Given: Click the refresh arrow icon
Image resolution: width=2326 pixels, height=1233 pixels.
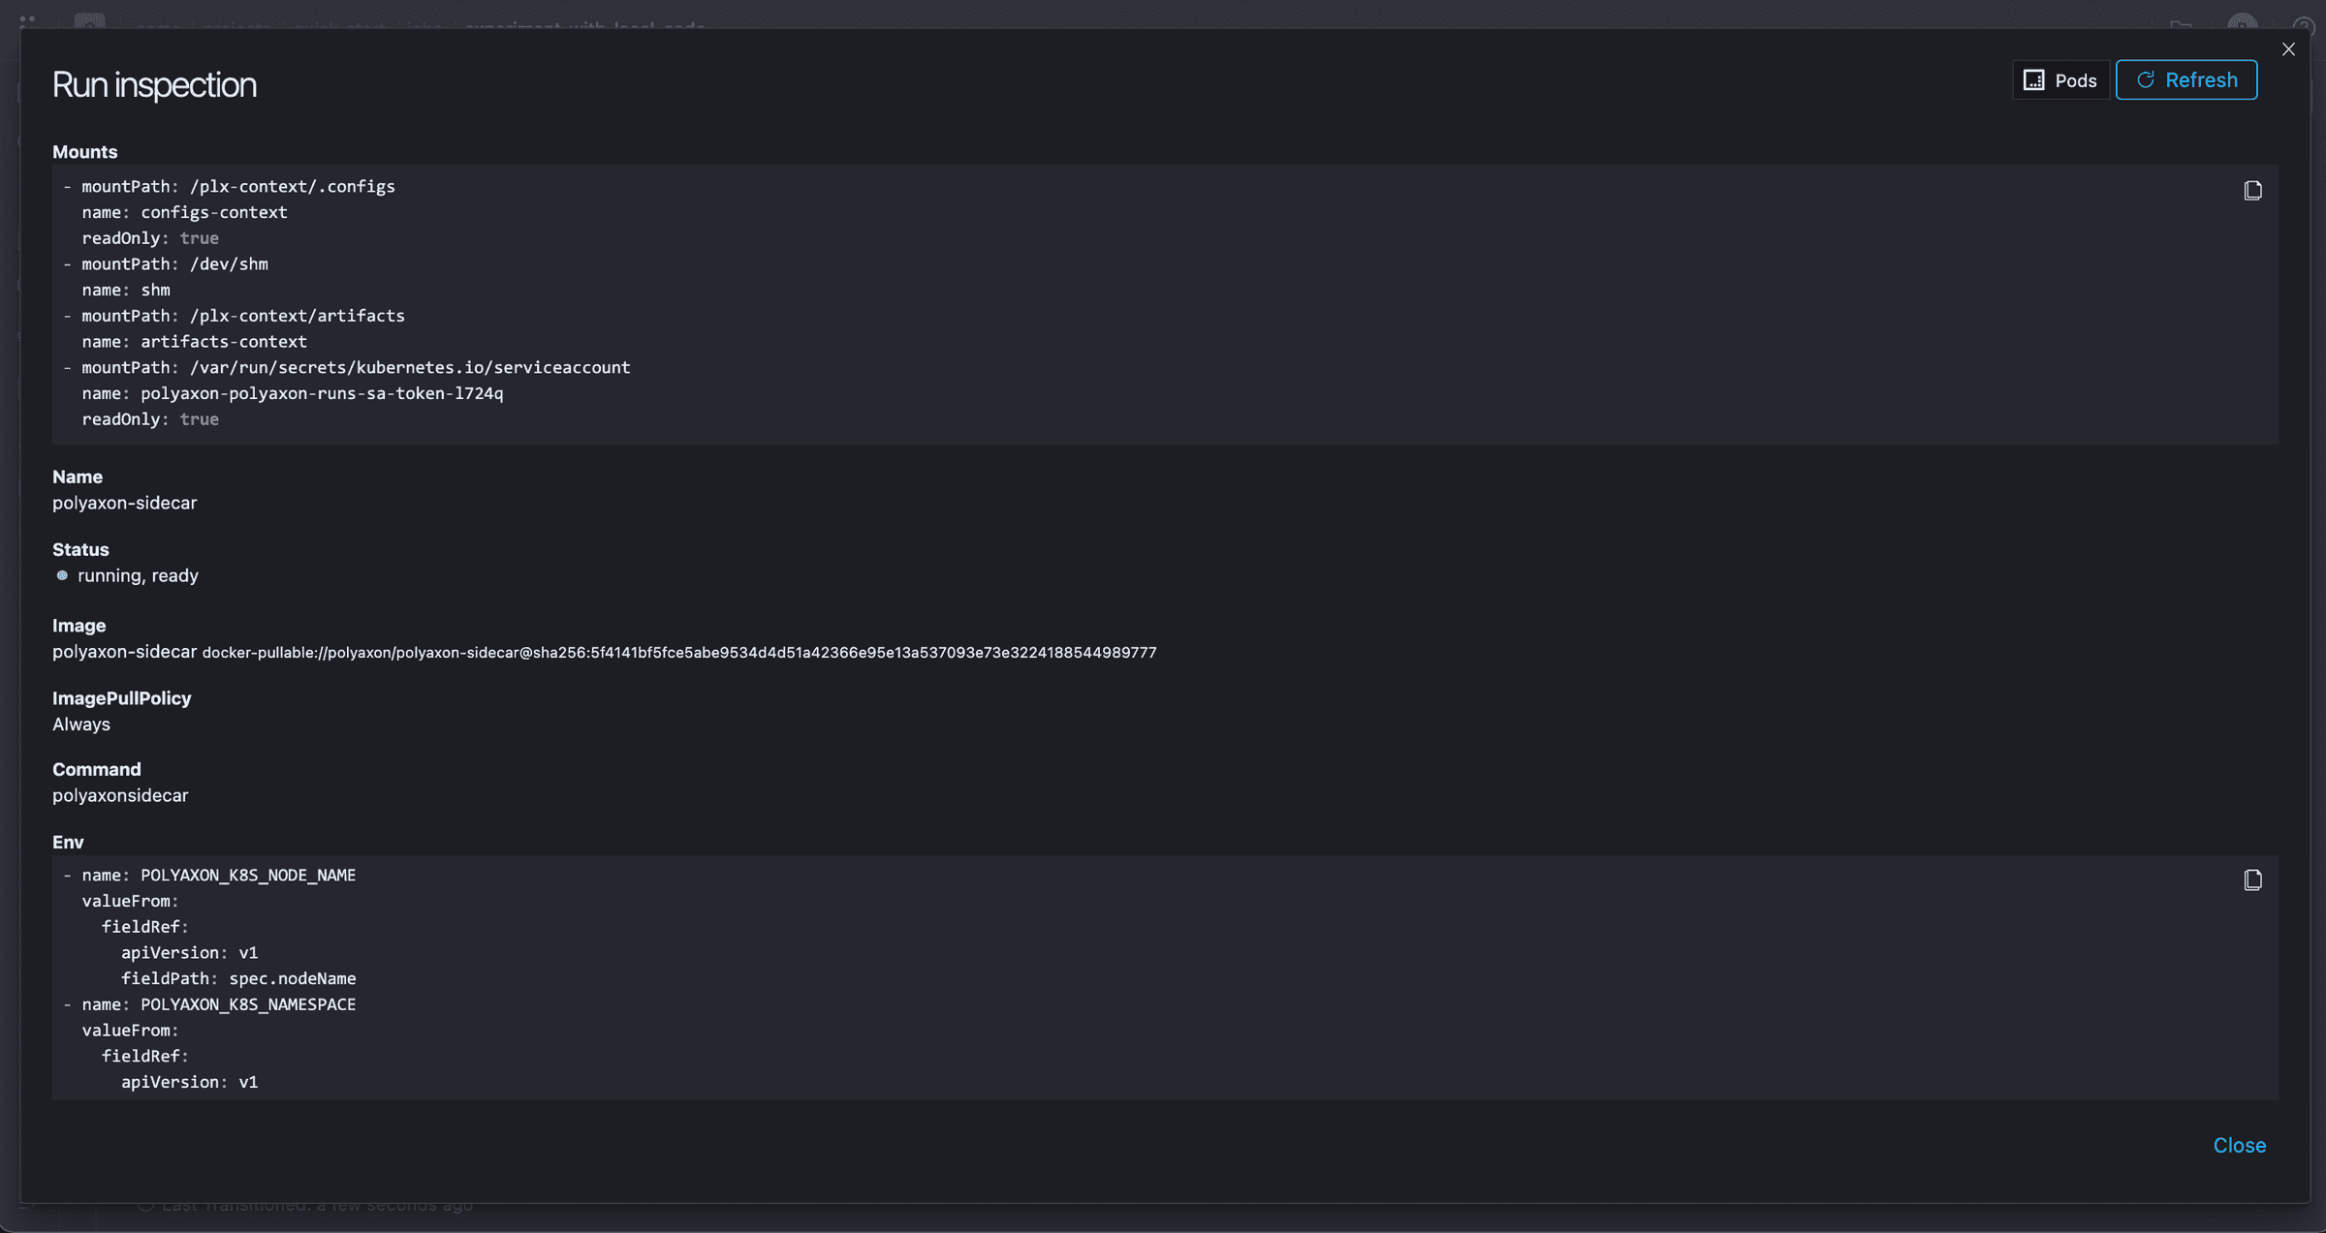Looking at the screenshot, I should [2146, 80].
